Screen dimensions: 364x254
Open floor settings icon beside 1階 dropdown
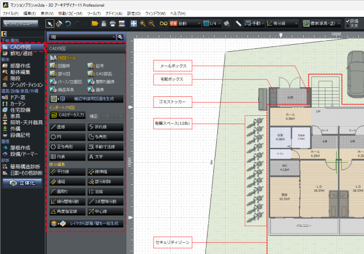coord(120,37)
